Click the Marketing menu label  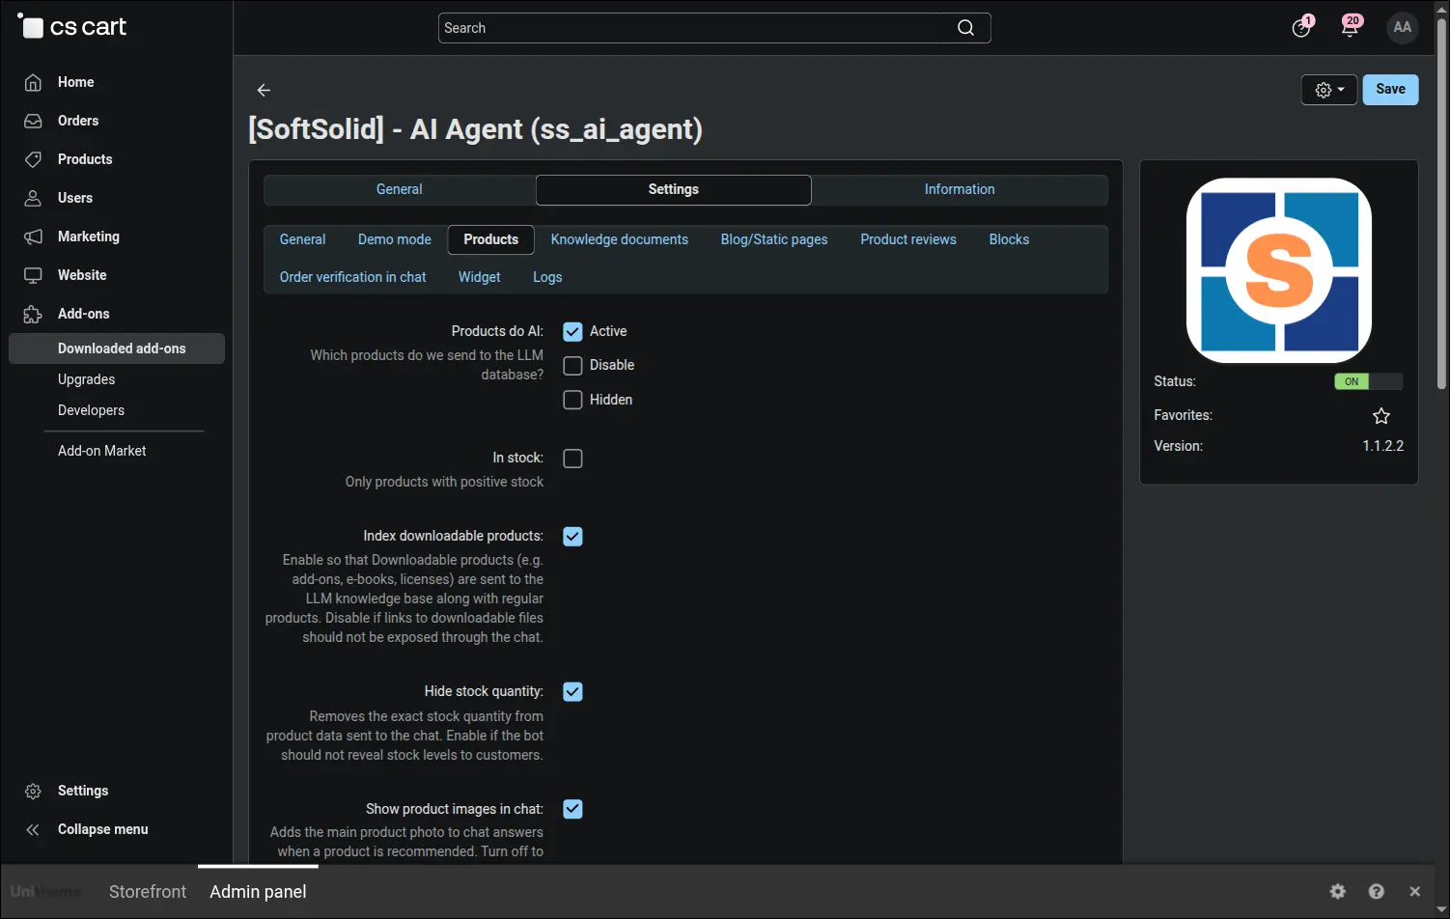coord(89,237)
